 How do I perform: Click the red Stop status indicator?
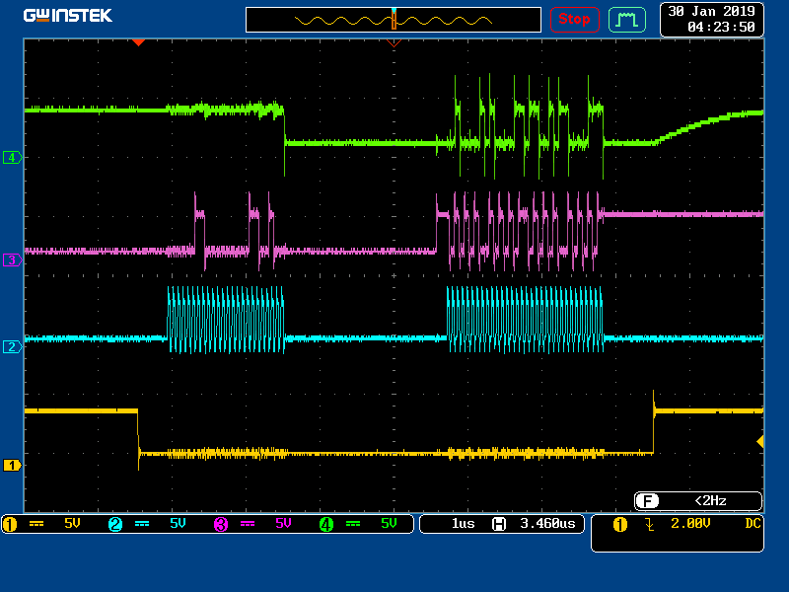point(574,20)
